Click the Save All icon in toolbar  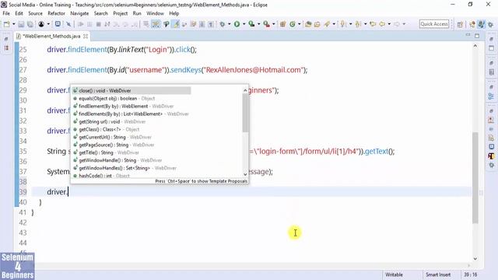pos(30,24)
